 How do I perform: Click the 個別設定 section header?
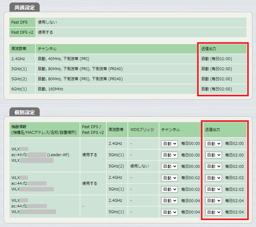click(25, 112)
